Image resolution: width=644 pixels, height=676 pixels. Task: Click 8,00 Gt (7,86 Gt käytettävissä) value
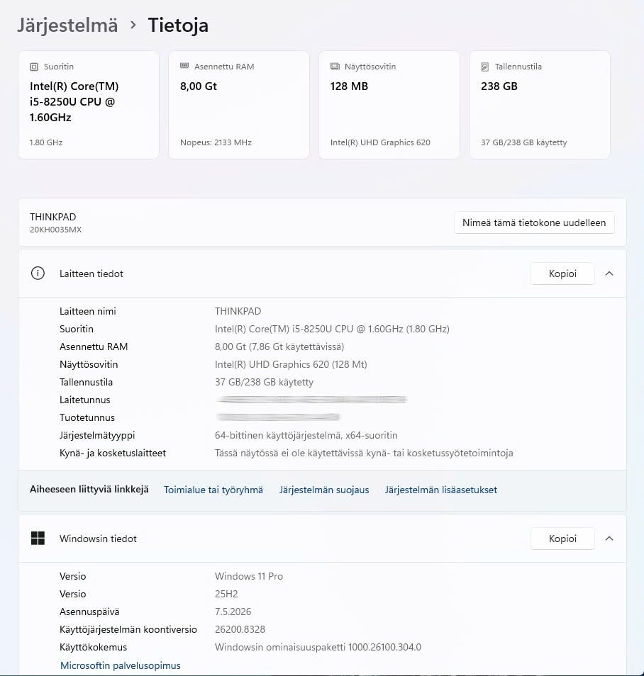(x=279, y=347)
